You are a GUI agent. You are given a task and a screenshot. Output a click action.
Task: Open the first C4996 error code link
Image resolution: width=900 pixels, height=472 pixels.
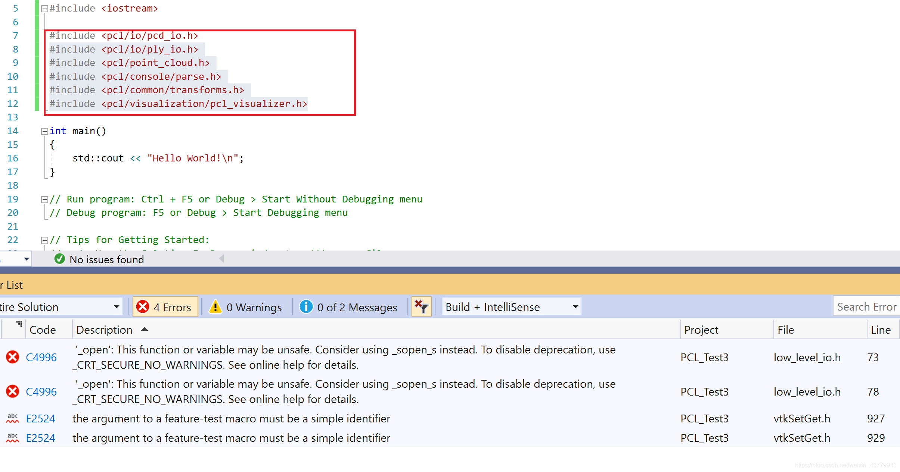[41, 357]
